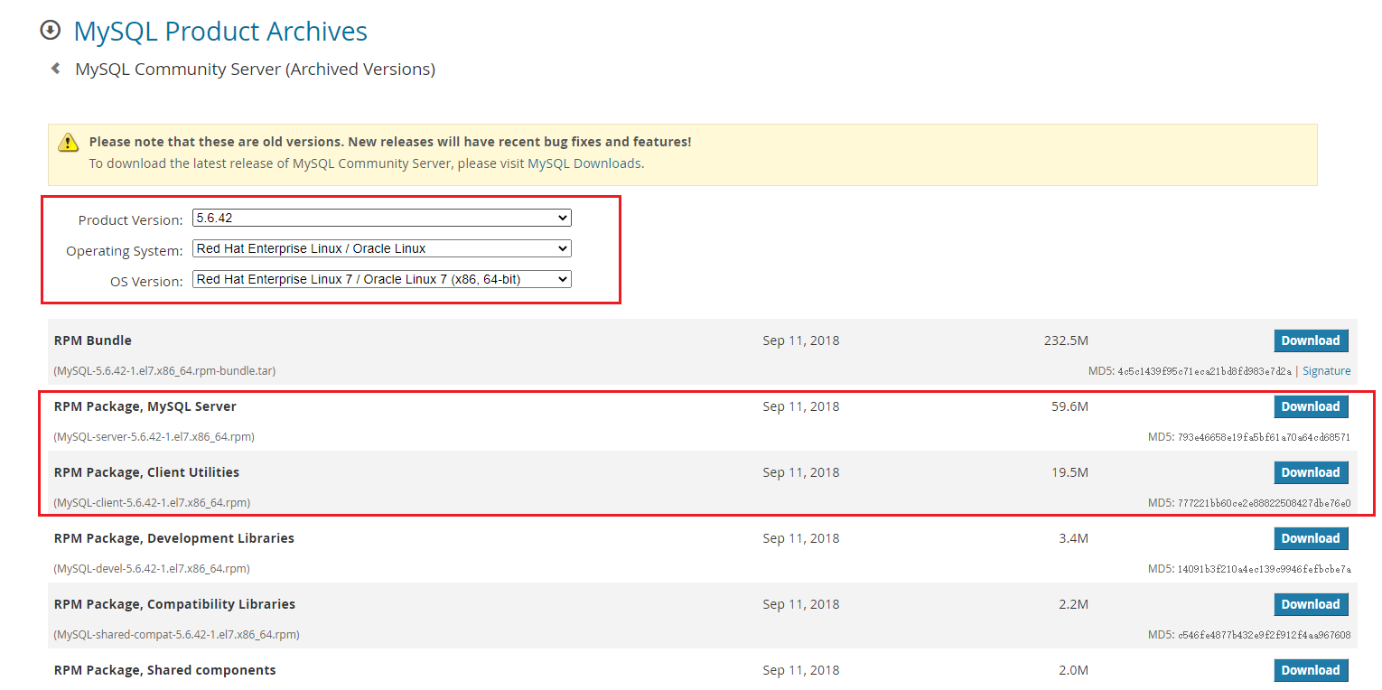Click the 232.5M size of RPM Bundle

[x=1066, y=340]
